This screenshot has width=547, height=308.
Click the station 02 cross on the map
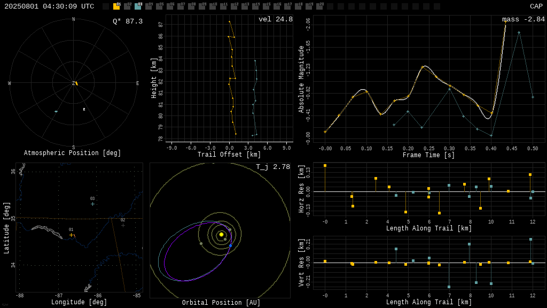click(123, 226)
